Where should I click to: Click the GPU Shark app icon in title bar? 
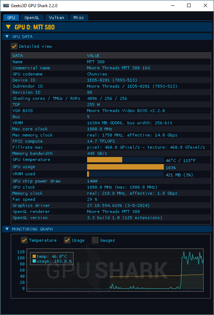coord(6,5)
